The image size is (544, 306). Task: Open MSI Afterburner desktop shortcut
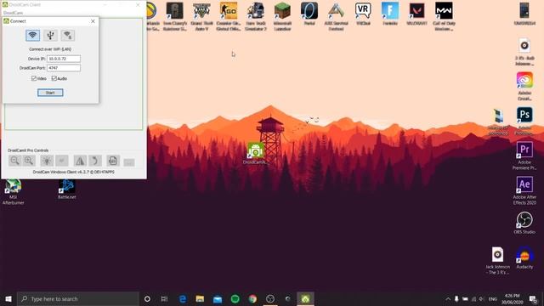[x=14, y=191]
